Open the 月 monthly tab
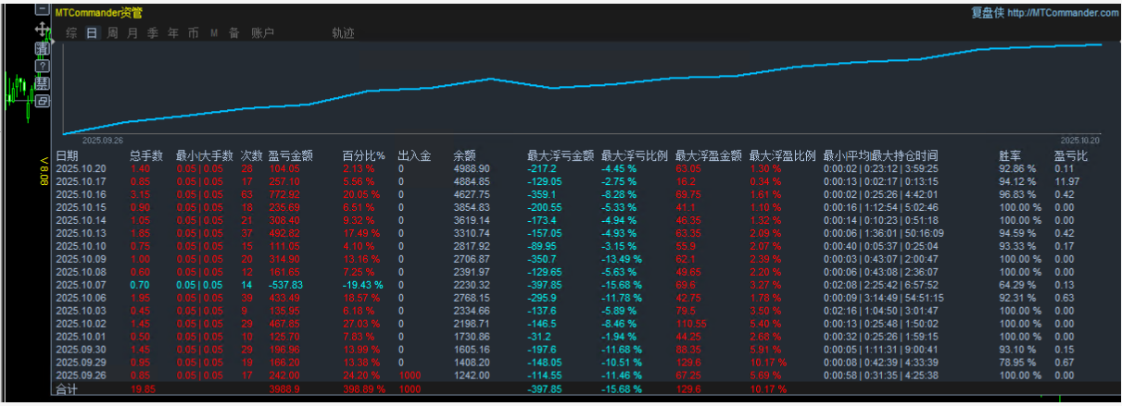This screenshot has width=1122, height=406. (x=132, y=33)
